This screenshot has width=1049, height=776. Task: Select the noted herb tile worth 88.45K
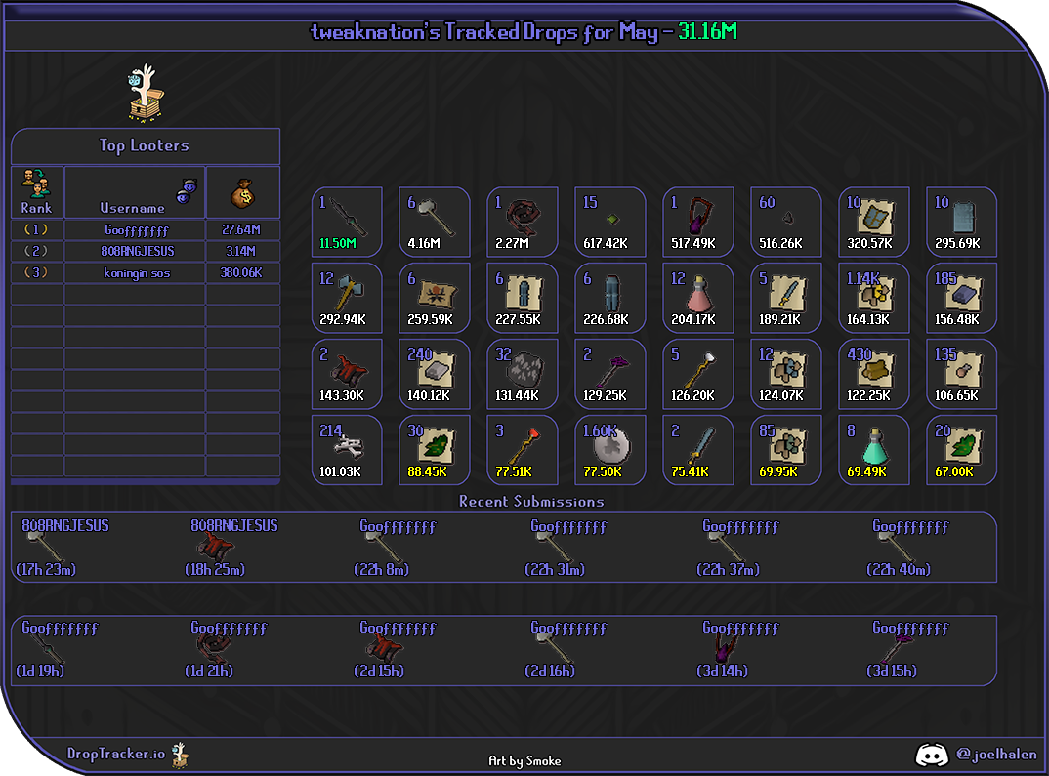(x=435, y=451)
